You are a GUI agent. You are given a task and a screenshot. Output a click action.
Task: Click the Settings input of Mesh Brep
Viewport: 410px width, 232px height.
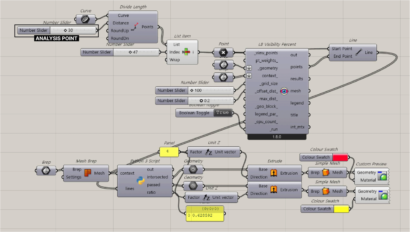(74, 177)
